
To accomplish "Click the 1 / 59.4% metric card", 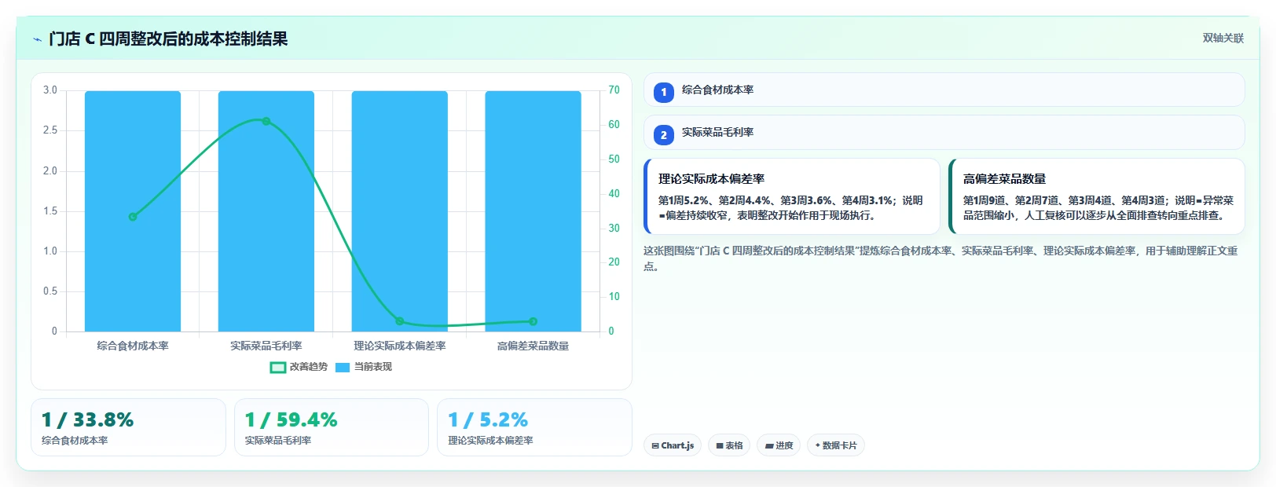I will click(x=332, y=427).
